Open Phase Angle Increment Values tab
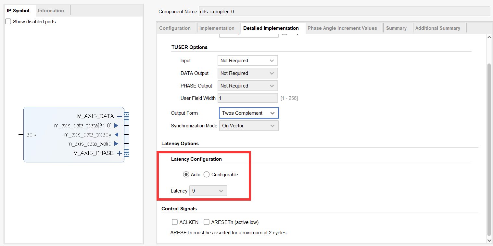This screenshot has width=493, height=246. point(342,28)
